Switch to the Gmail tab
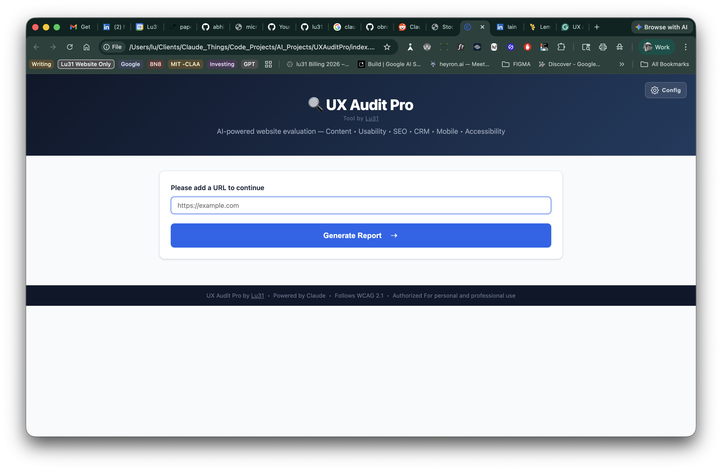Viewport: 722px width, 471px height. (80, 27)
